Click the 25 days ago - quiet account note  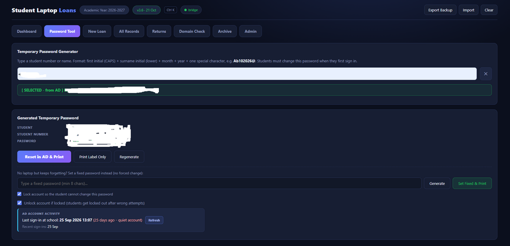pyautogui.click(x=118, y=220)
